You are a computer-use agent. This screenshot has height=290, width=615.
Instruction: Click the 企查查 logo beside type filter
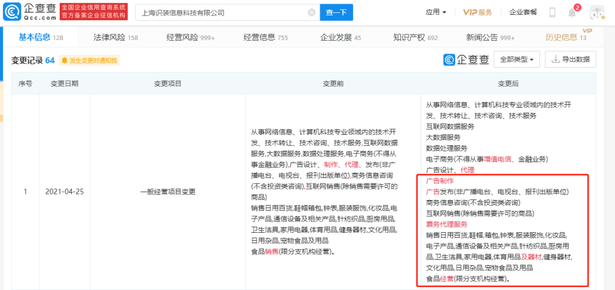pos(466,60)
